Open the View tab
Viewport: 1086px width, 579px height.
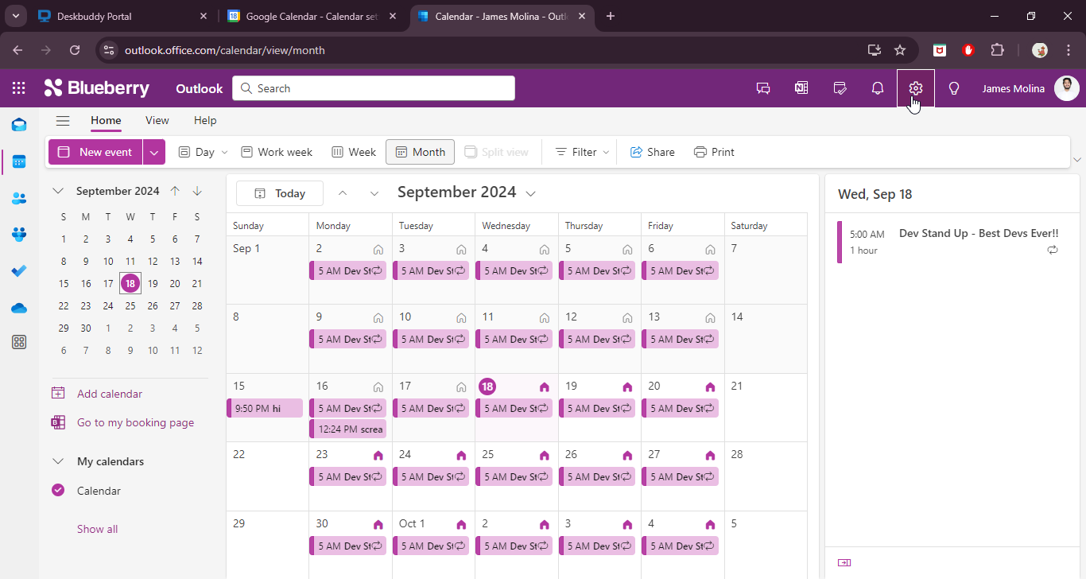click(157, 121)
